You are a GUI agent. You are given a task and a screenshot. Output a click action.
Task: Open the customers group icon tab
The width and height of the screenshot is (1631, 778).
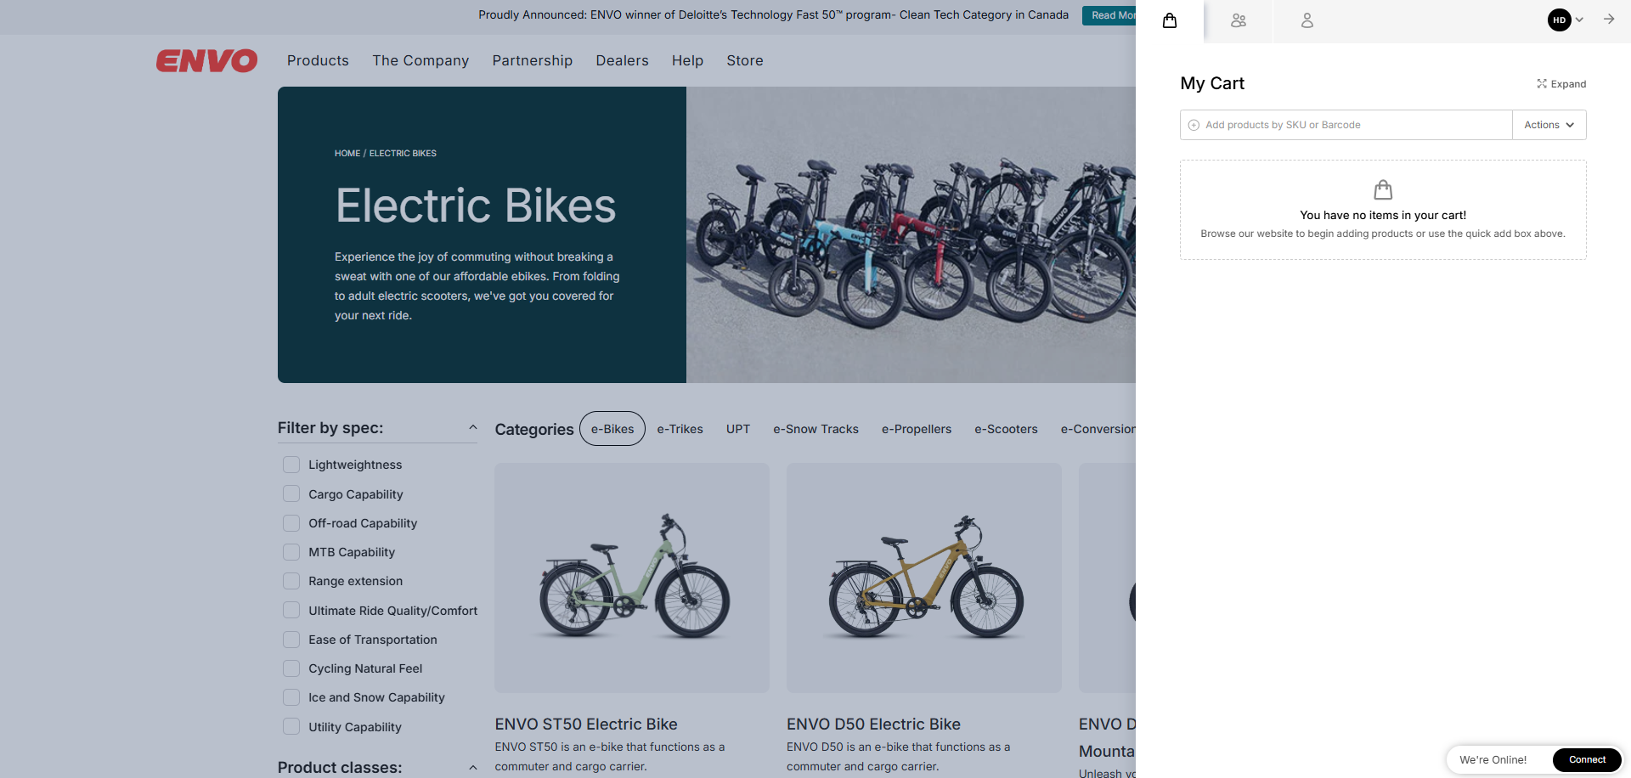pos(1239,20)
